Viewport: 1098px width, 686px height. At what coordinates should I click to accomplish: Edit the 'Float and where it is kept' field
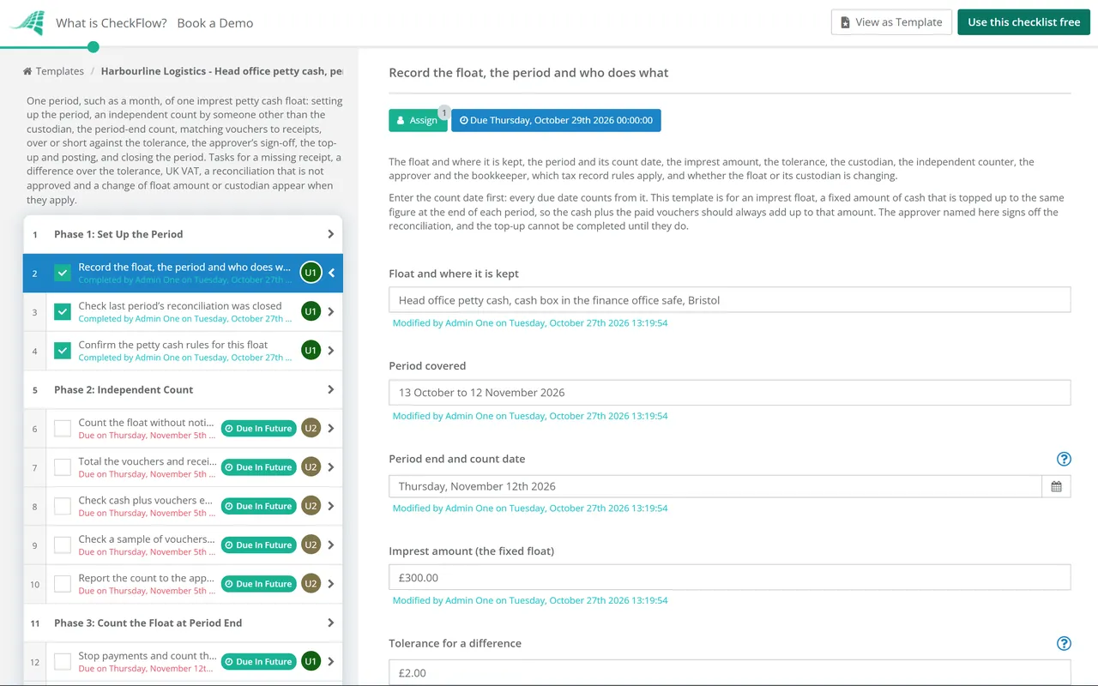[730, 300]
